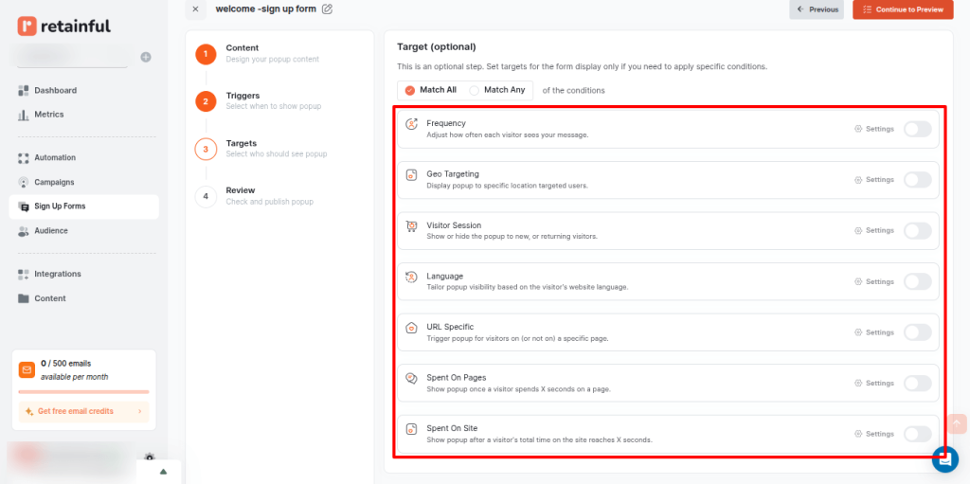
Task: Open Settings for Spent On Pages
Action: pyautogui.click(x=874, y=383)
